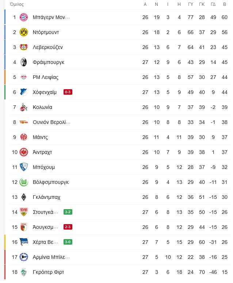
Task: Click the Hoffenheim club crest
Action: point(24,92)
